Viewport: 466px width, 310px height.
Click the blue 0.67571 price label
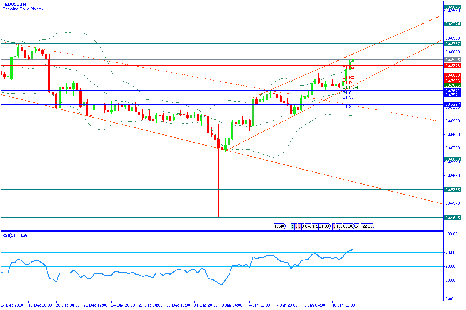click(x=453, y=95)
